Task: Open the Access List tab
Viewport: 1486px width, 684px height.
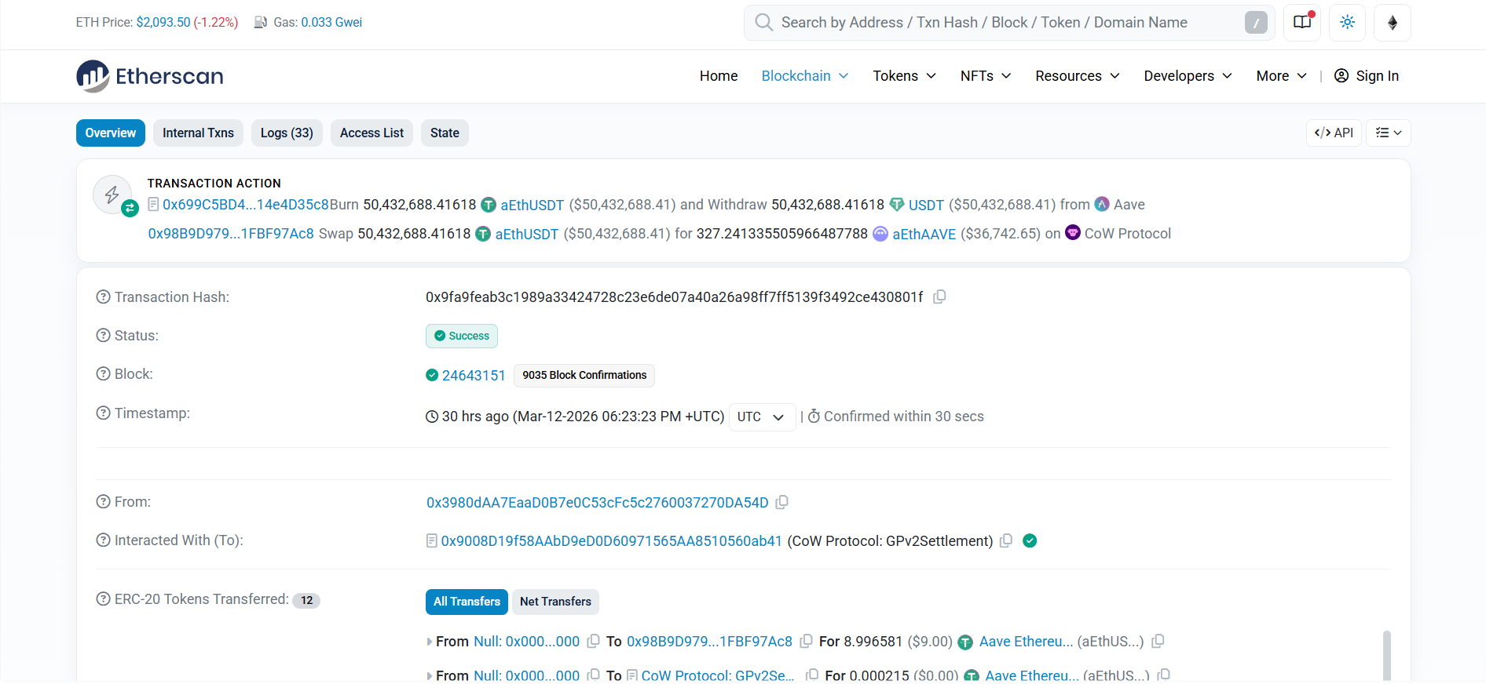Action: (x=371, y=133)
